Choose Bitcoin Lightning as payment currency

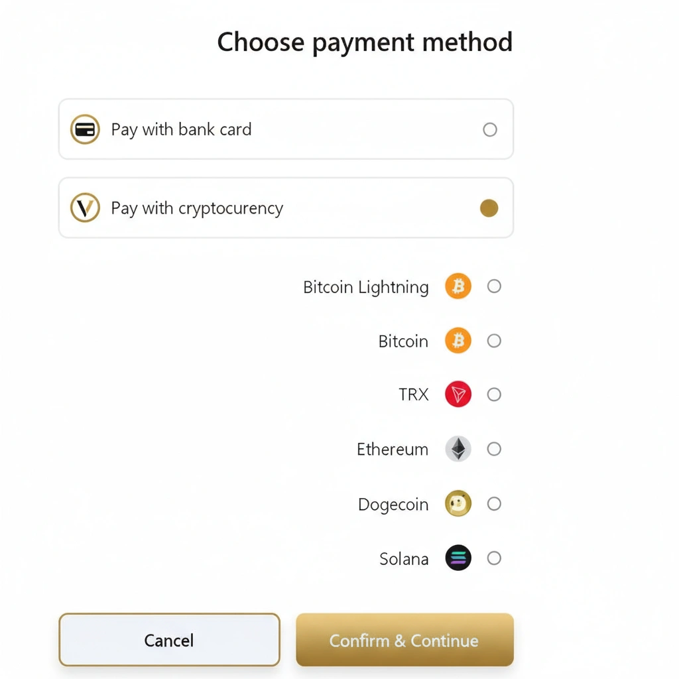494,286
